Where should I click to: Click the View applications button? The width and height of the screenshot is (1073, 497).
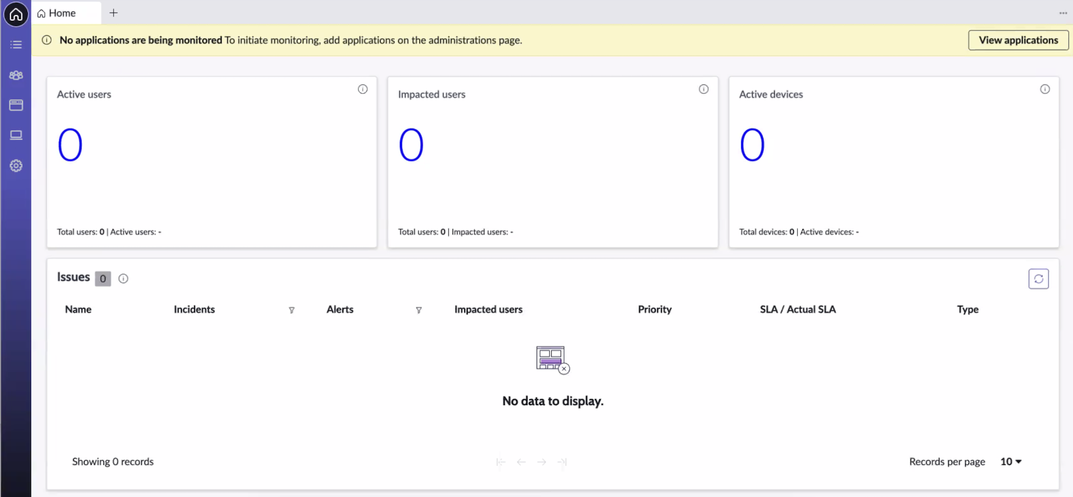(x=1018, y=40)
